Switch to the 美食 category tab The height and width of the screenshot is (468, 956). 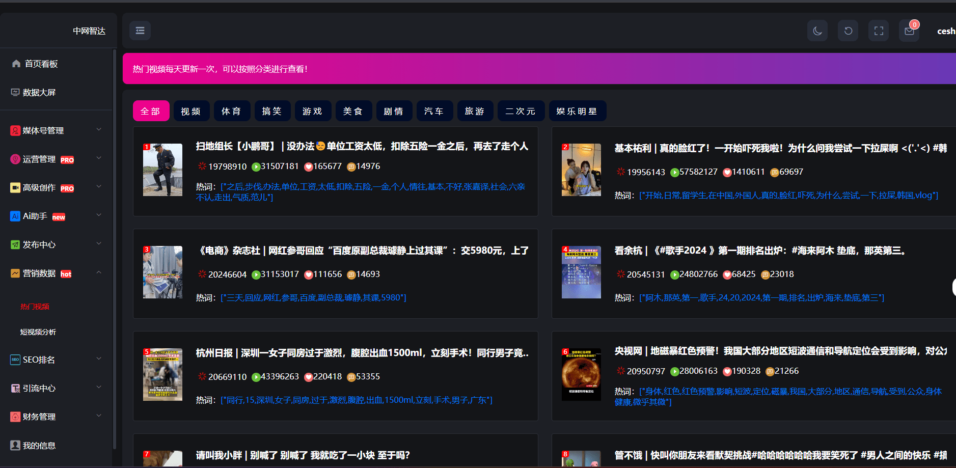(353, 111)
